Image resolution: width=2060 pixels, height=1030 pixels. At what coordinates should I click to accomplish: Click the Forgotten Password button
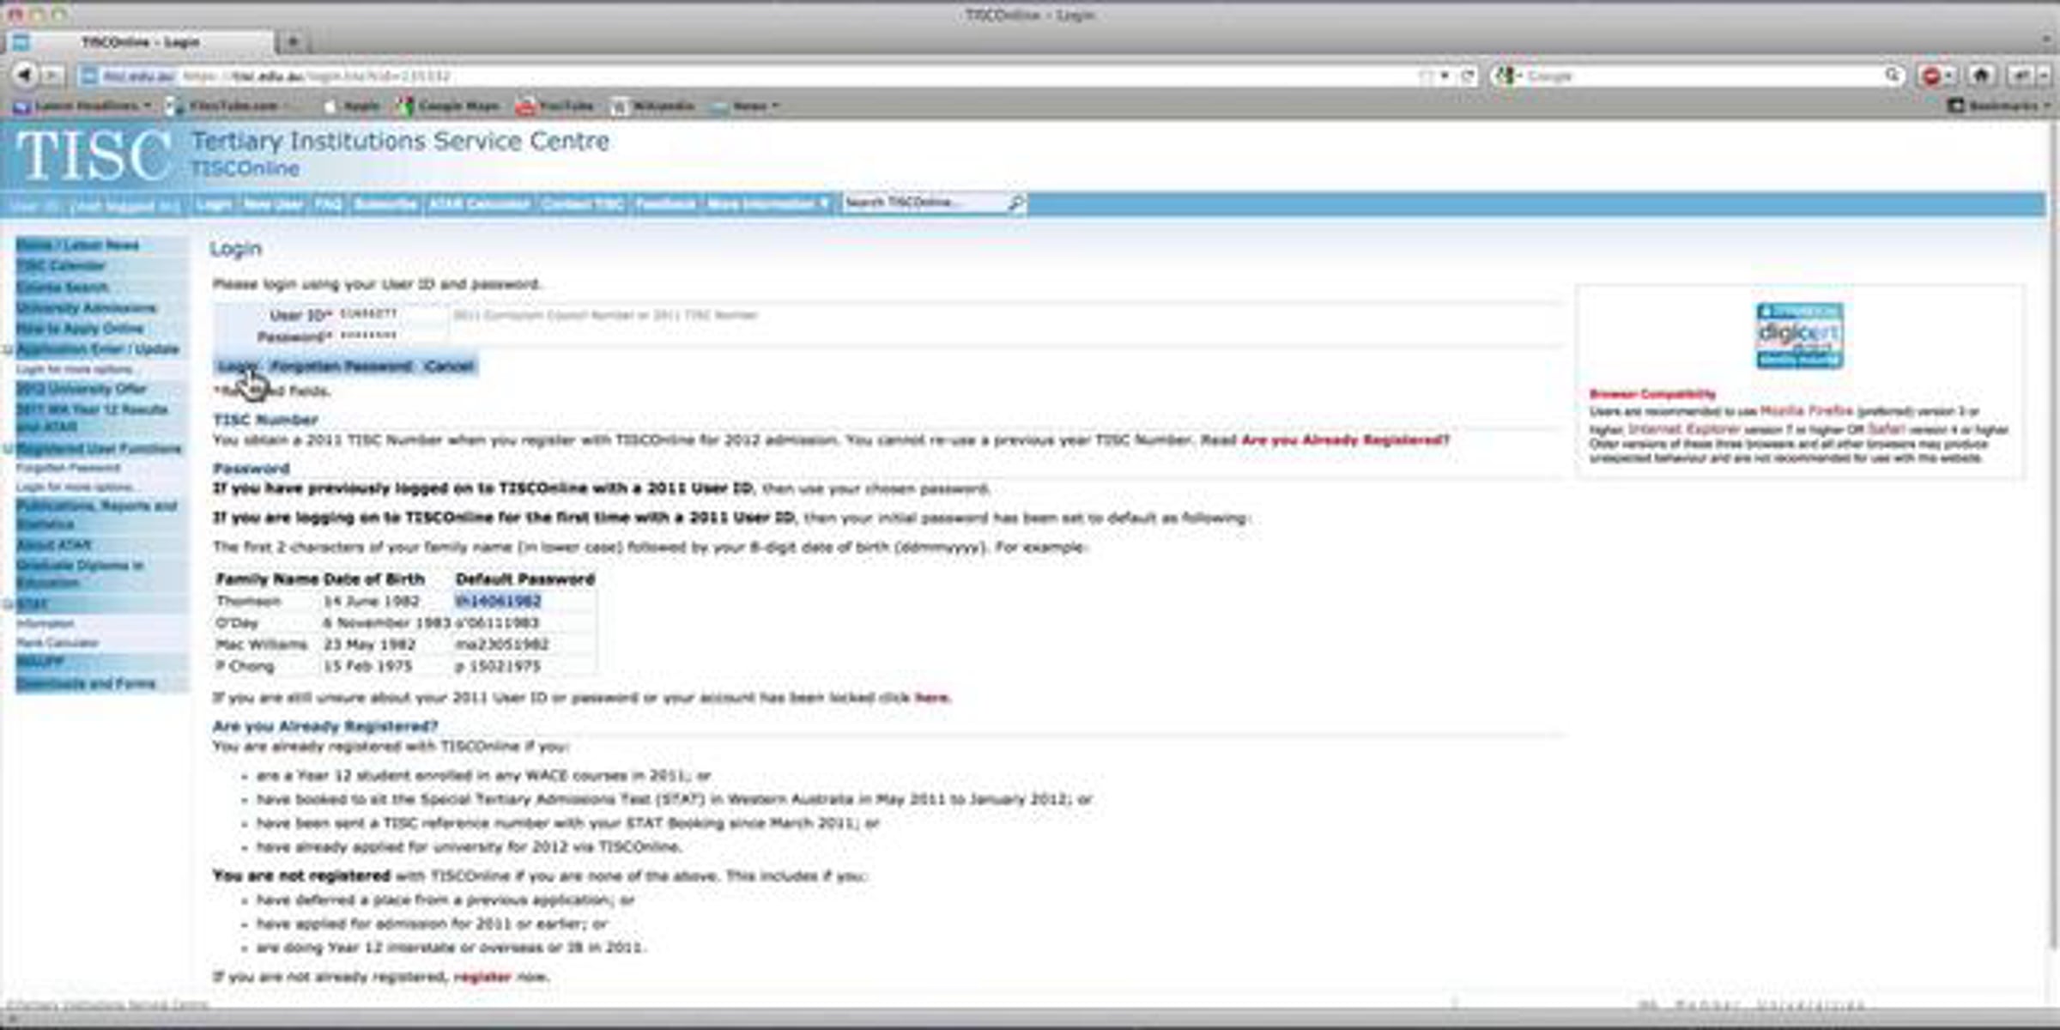[x=341, y=367]
